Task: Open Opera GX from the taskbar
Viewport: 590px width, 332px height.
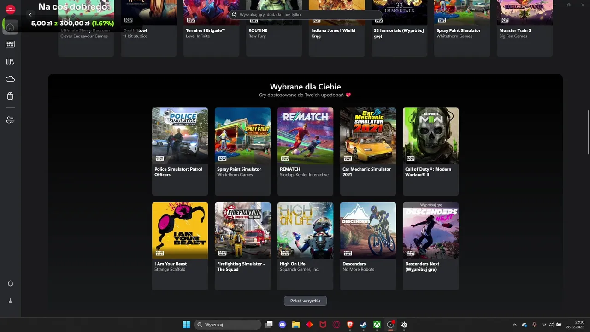Action: 336,325
